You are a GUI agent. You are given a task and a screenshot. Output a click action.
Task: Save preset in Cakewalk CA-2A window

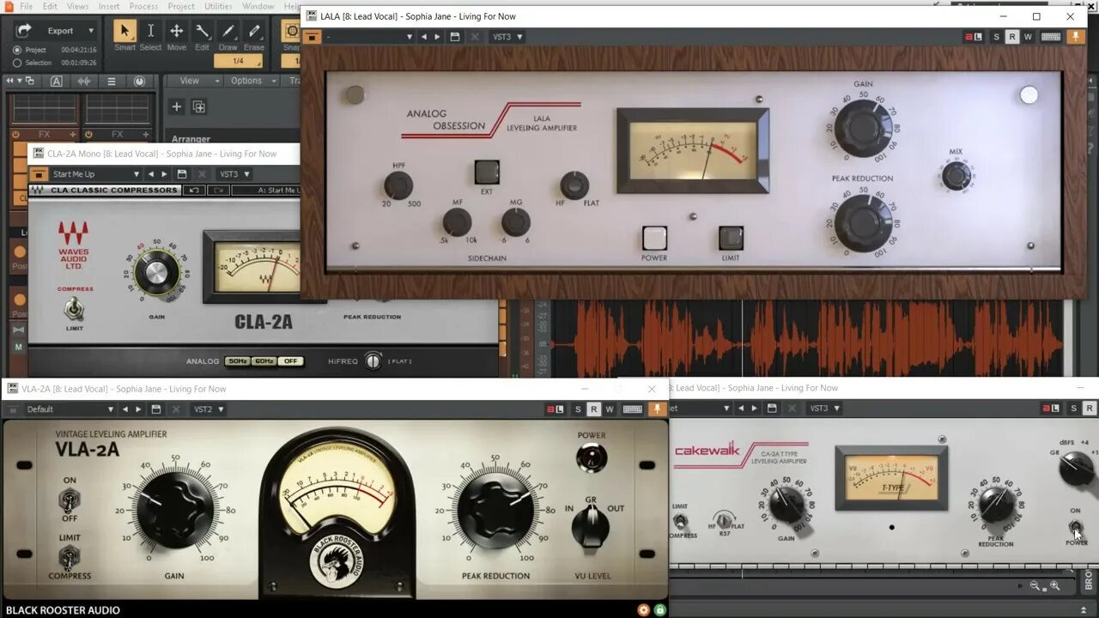(772, 409)
